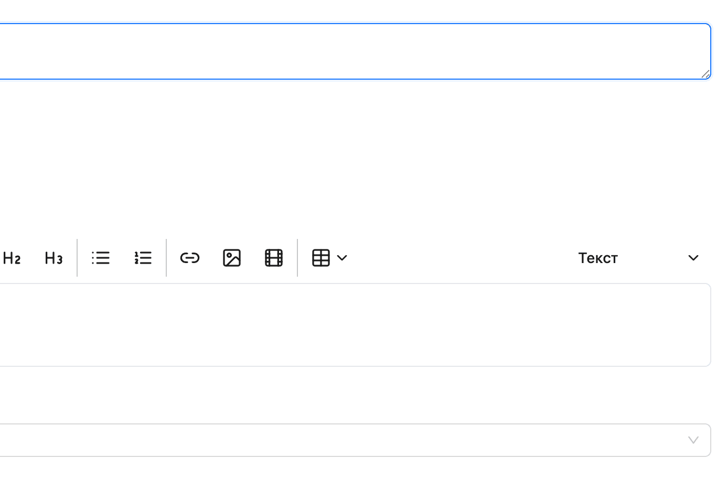
Task: Focus the rich text editor body
Action: [x=355, y=325]
